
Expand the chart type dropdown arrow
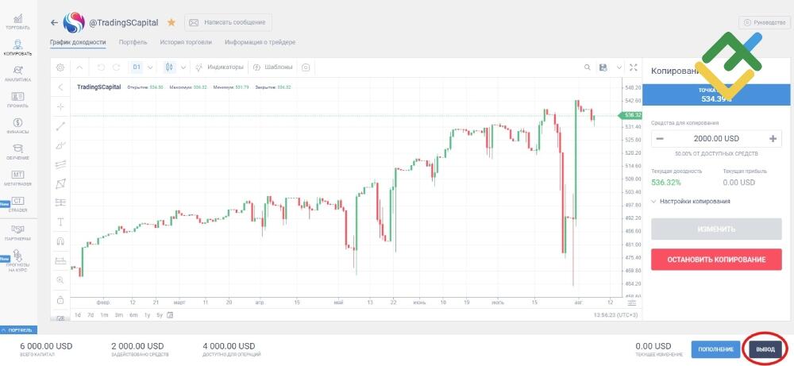183,67
